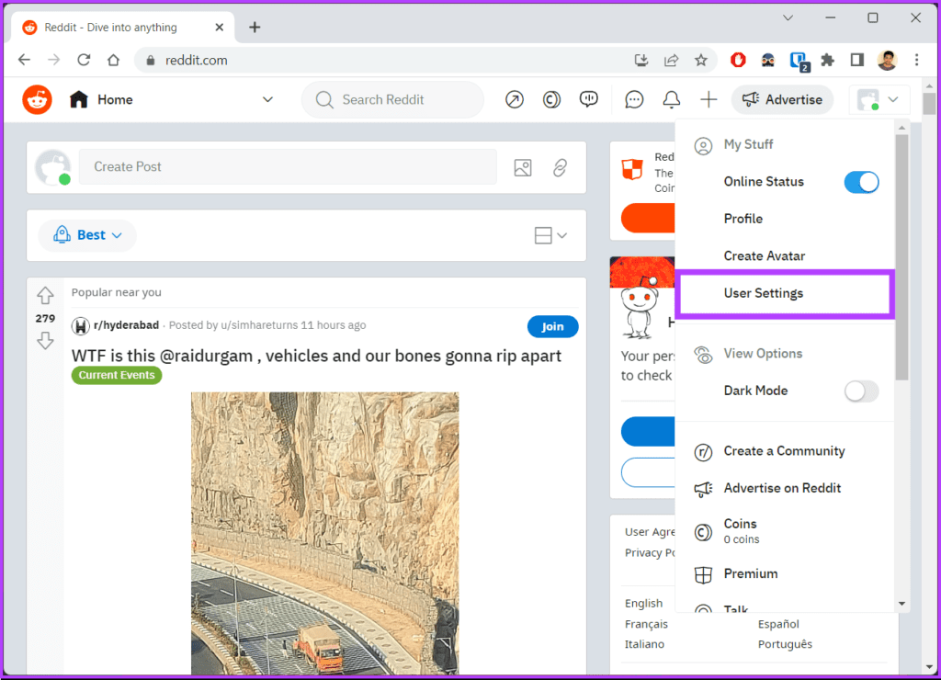
Task: Click the browser home icon
Action: [x=113, y=60]
